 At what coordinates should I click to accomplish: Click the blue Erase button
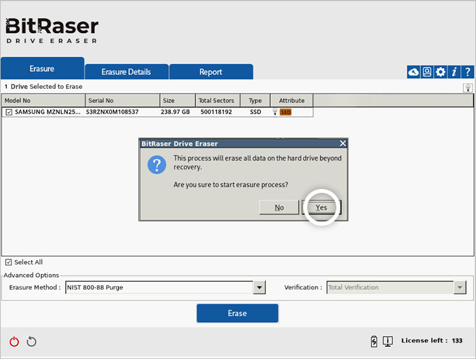click(x=237, y=313)
